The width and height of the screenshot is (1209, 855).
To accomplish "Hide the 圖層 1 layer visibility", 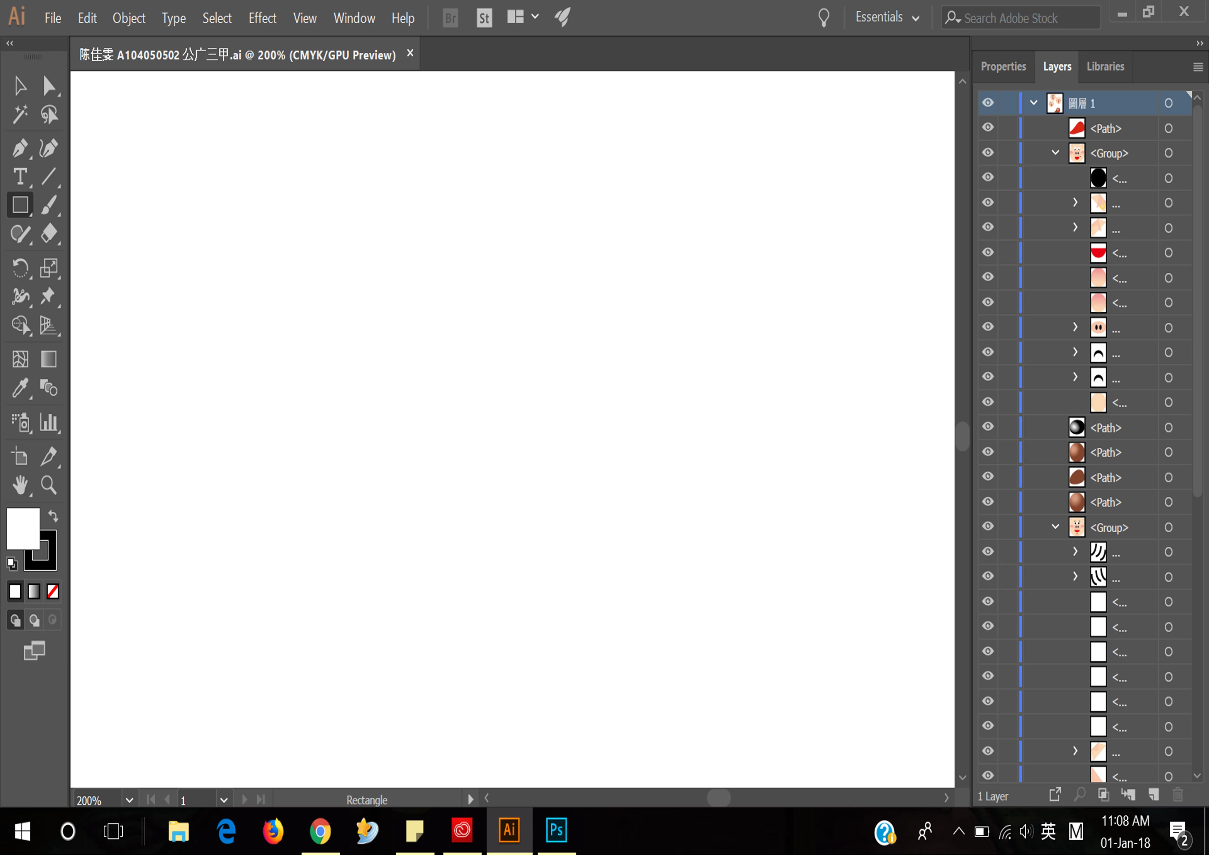I will point(988,103).
